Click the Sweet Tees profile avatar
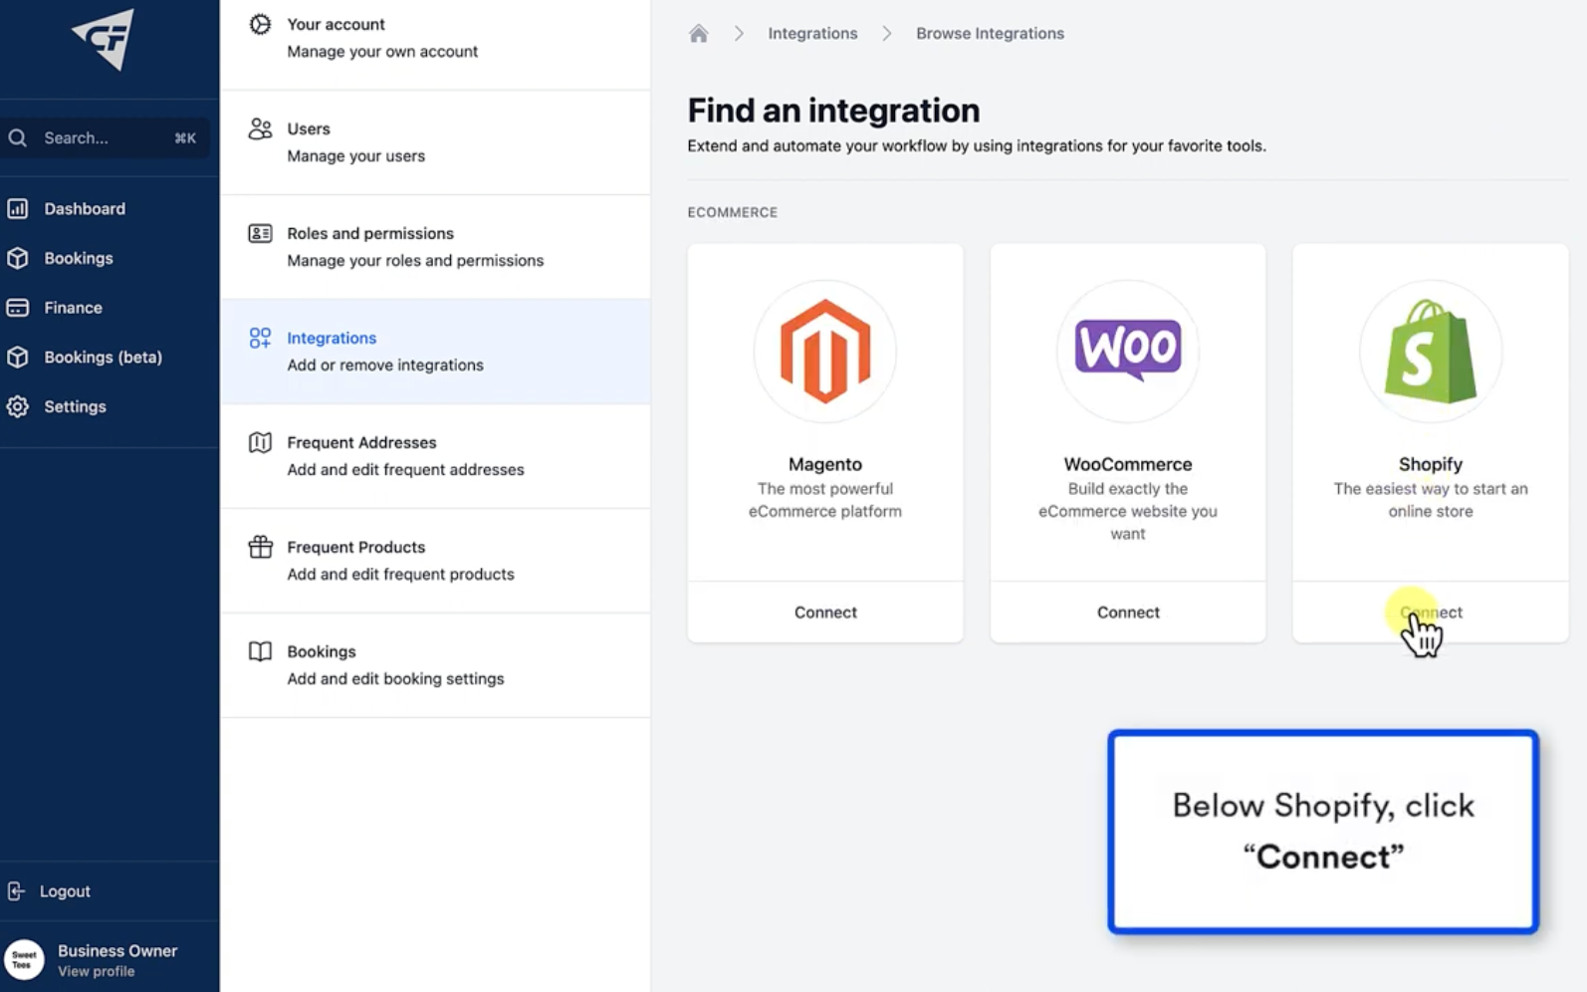Screen dimensions: 1587x992 (24, 960)
